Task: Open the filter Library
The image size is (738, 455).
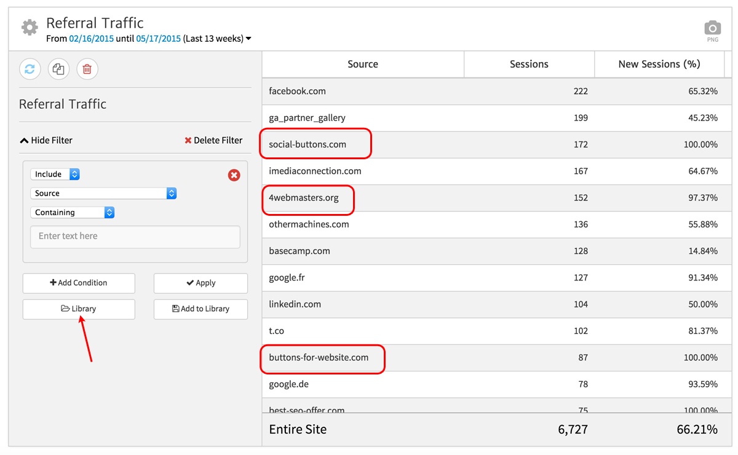Action: point(79,309)
